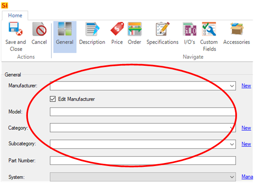Click the New link beside Manufacturer
Screen dimensions: 254x183
pyautogui.click(x=246, y=85)
